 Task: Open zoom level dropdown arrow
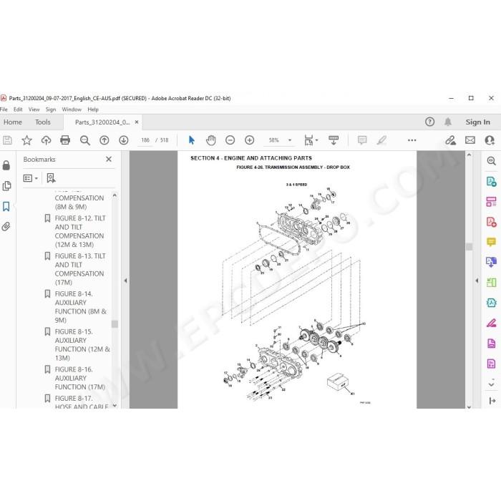(x=290, y=140)
